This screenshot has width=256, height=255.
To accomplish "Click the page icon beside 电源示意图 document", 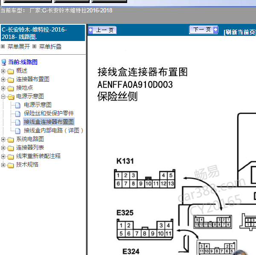I will click(18, 105).
